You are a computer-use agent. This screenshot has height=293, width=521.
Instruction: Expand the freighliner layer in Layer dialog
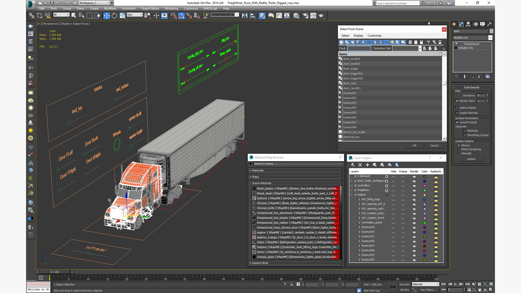(351, 190)
